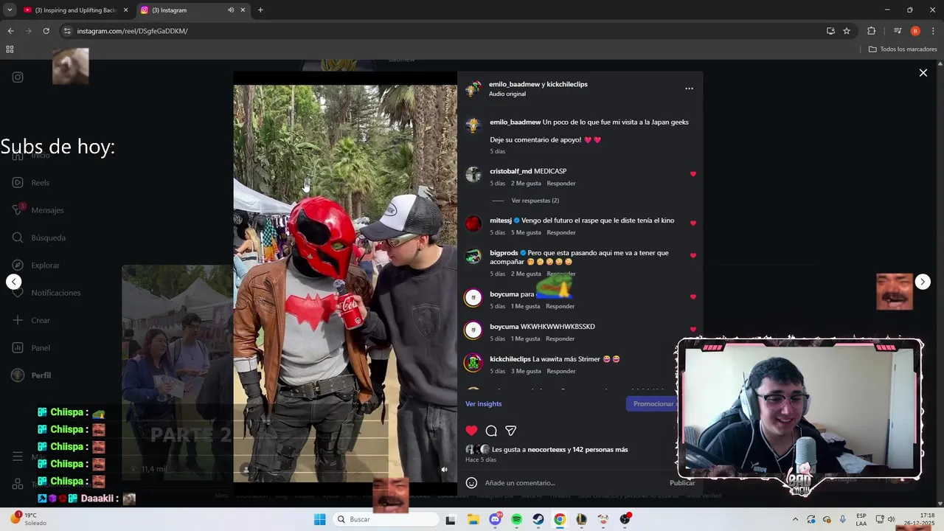
Task: Bookmark this page with the star
Action: tap(847, 31)
